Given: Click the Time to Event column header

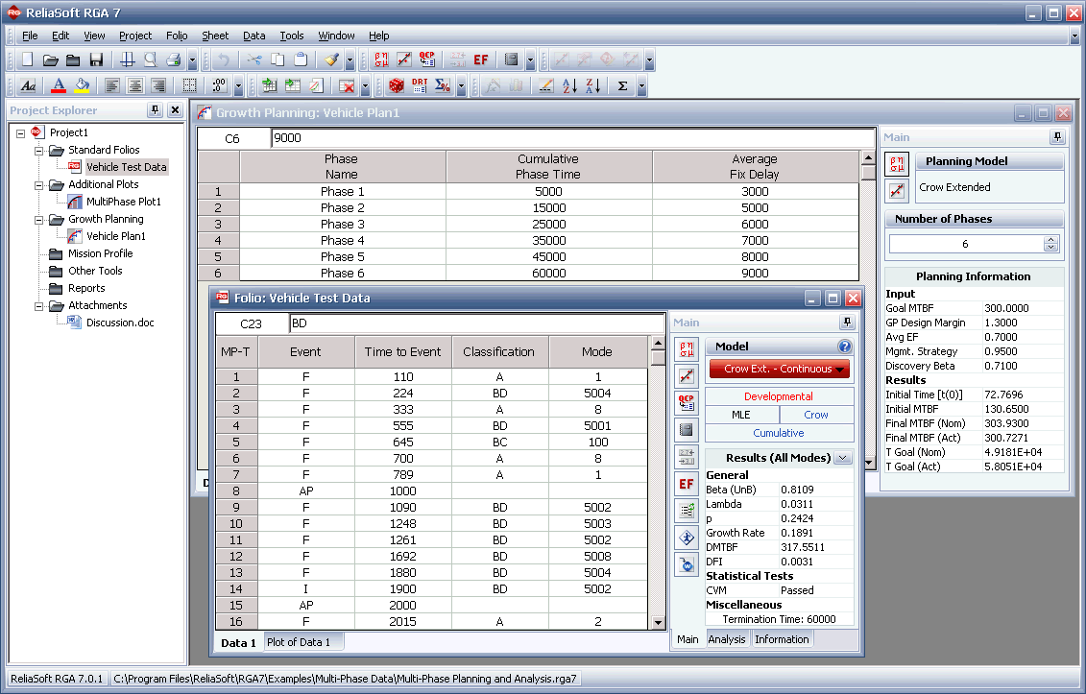Looking at the screenshot, I should tap(402, 352).
